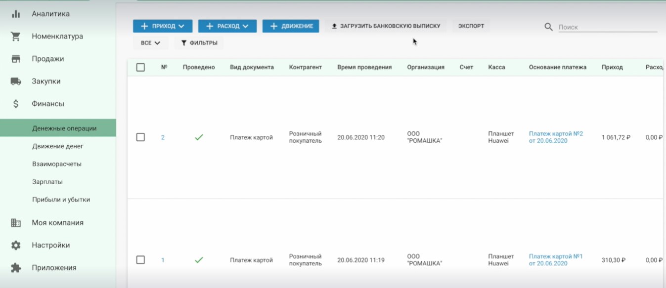Go to Движение денег section
Screen dimensions: 666x288
click(x=58, y=146)
